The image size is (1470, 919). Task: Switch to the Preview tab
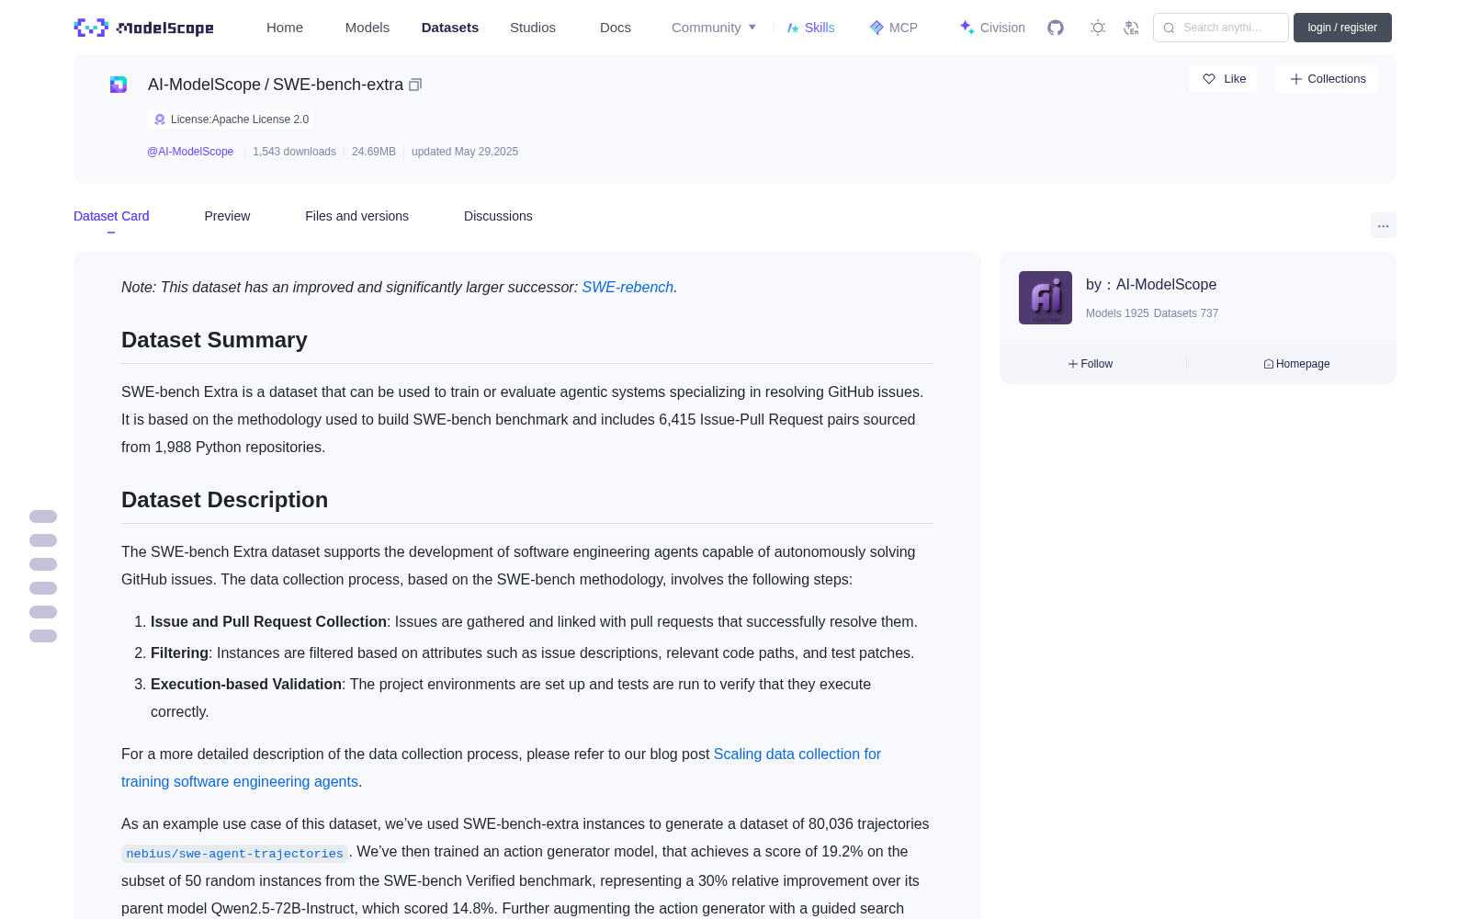(227, 216)
